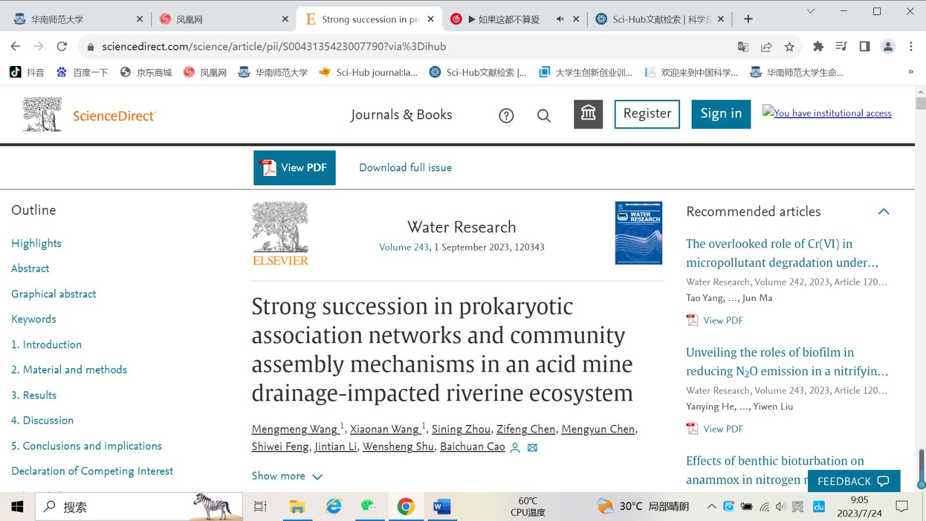
Task: Bookmark this page with the star icon
Action: 789,47
